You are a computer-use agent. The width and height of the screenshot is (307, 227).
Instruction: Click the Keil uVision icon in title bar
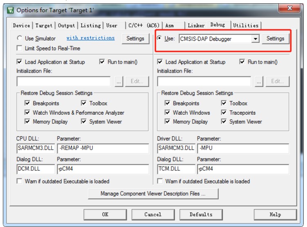tap(10, 10)
